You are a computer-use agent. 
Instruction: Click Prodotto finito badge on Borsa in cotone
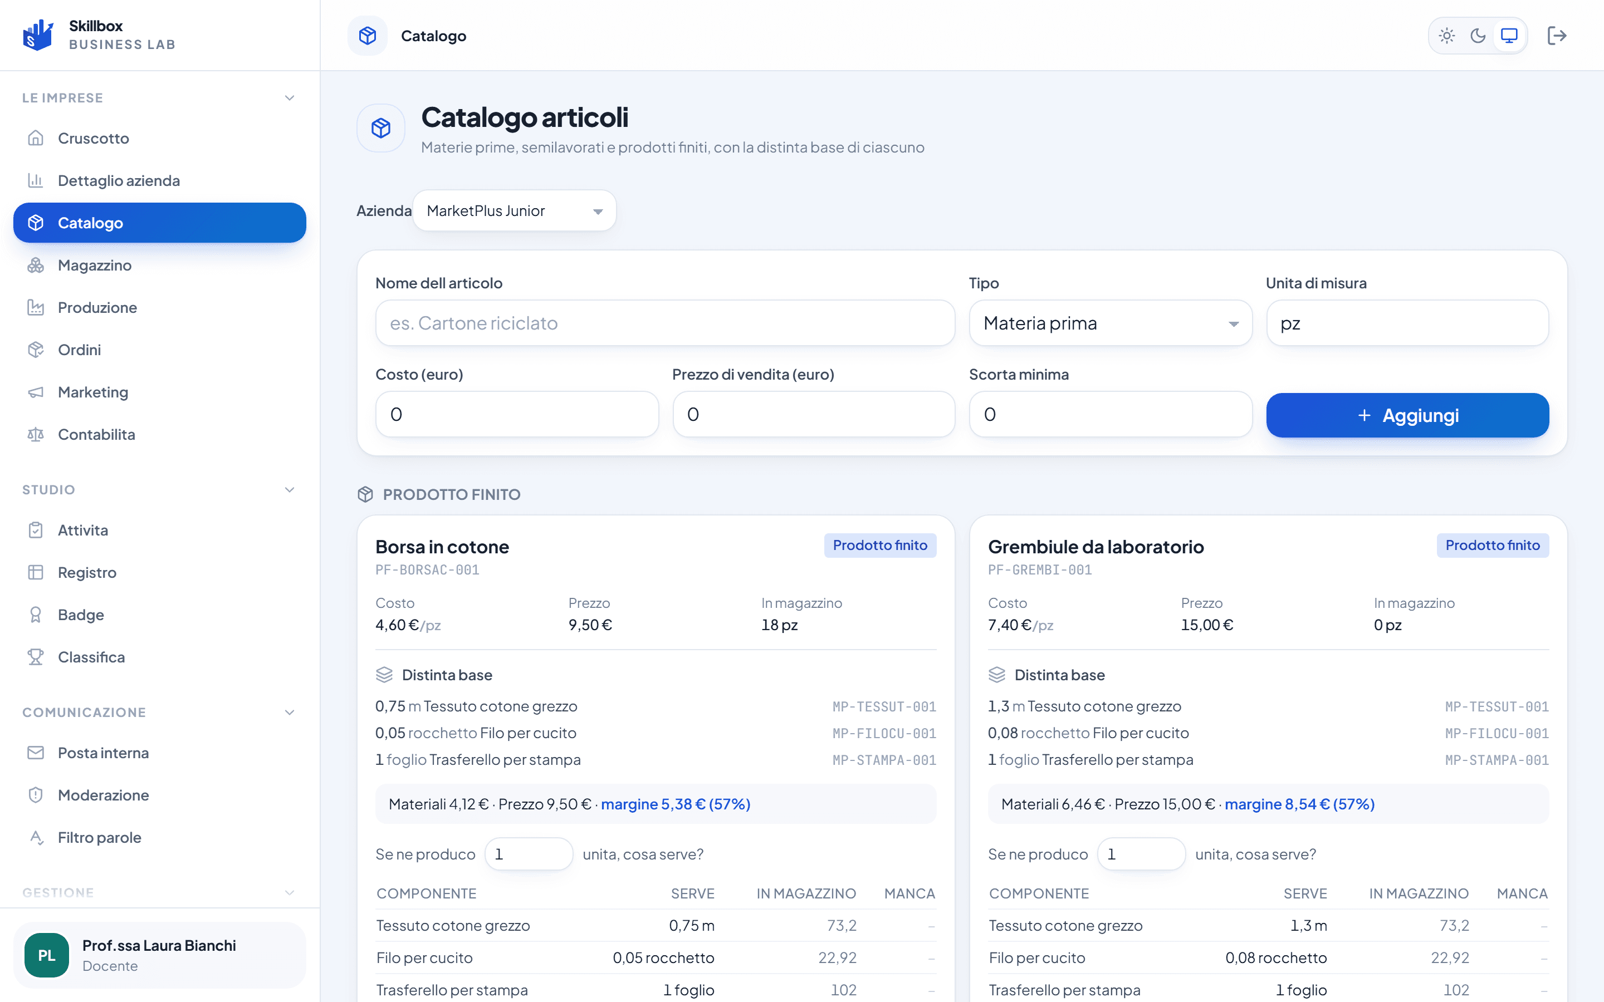(x=879, y=546)
